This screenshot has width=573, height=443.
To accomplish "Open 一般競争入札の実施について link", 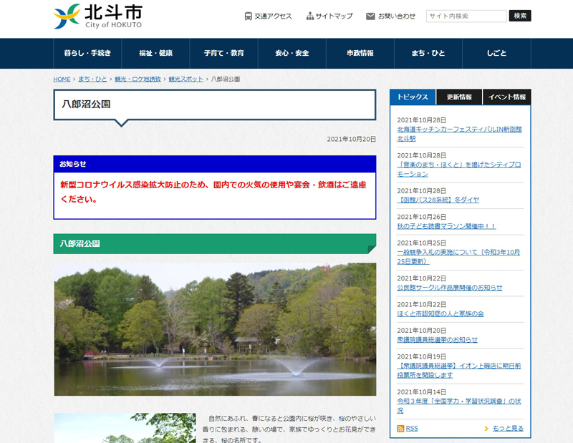I will pos(458,257).
